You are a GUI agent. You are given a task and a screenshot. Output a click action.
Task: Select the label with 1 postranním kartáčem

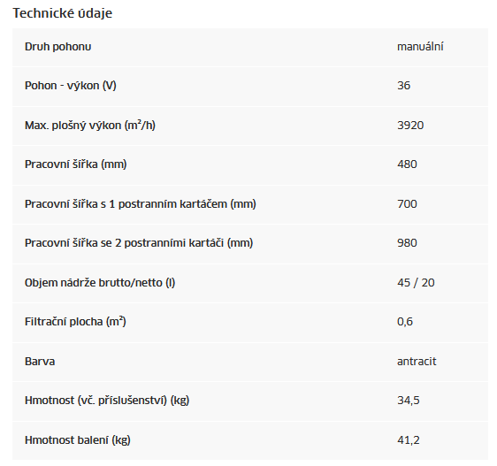point(141,204)
